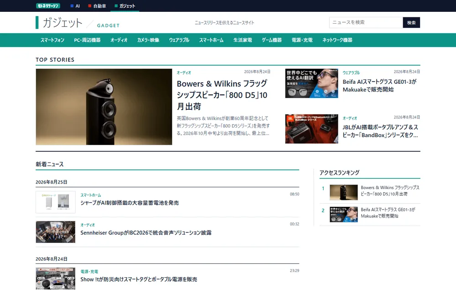Click the オーディオ tag on Sennheiser article
The image size is (456, 292).
pos(88,225)
